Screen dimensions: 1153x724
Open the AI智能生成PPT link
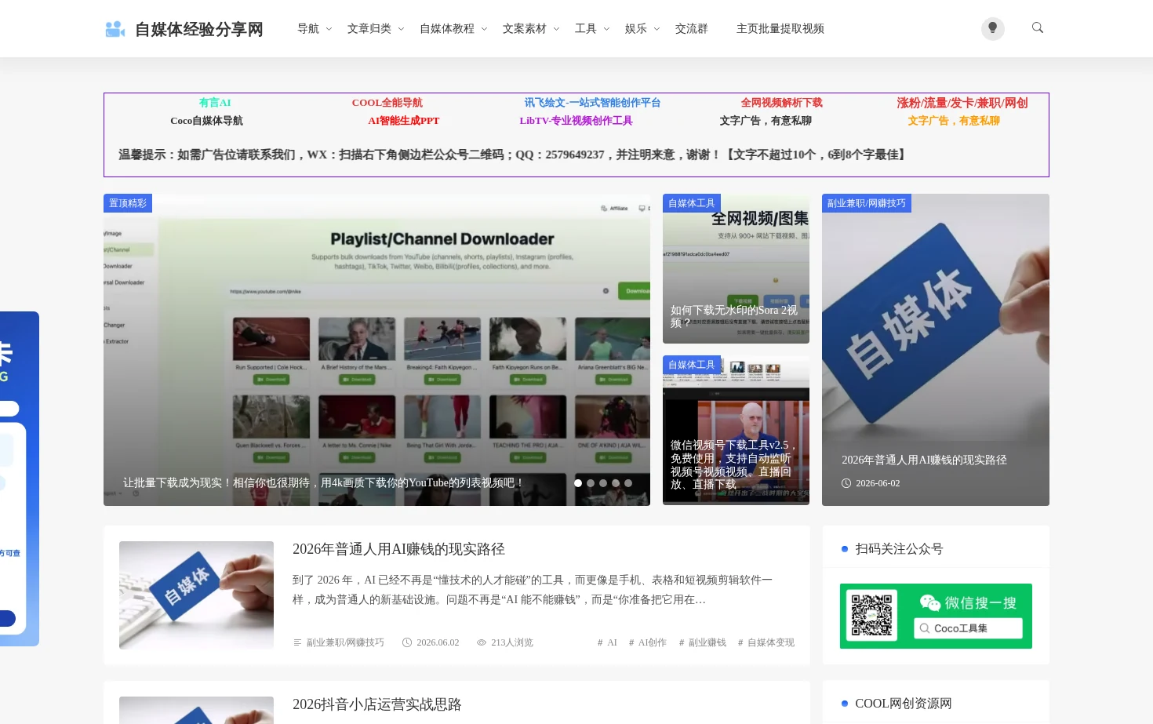click(404, 121)
